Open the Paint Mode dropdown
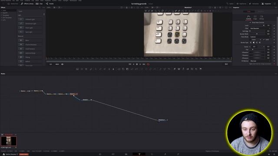Image resolution: width=278 pixels, height=156 pixels. point(260,37)
